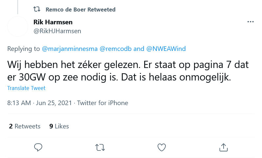The height and width of the screenshot is (158, 262).
Task: View the 2 Retweets list
Action: click(x=25, y=126)
